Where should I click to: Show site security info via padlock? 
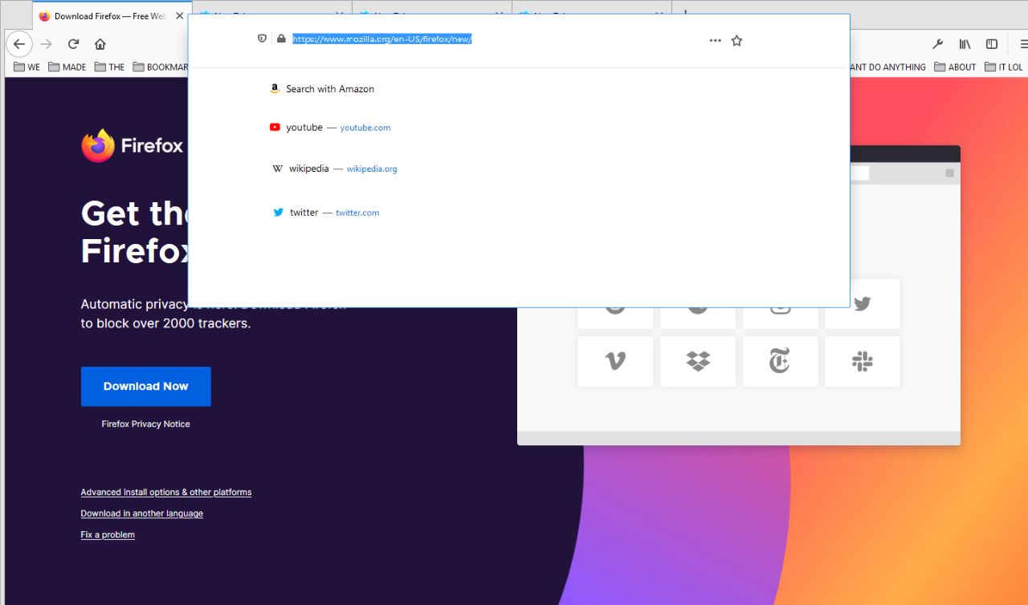[x=281, y=39]
